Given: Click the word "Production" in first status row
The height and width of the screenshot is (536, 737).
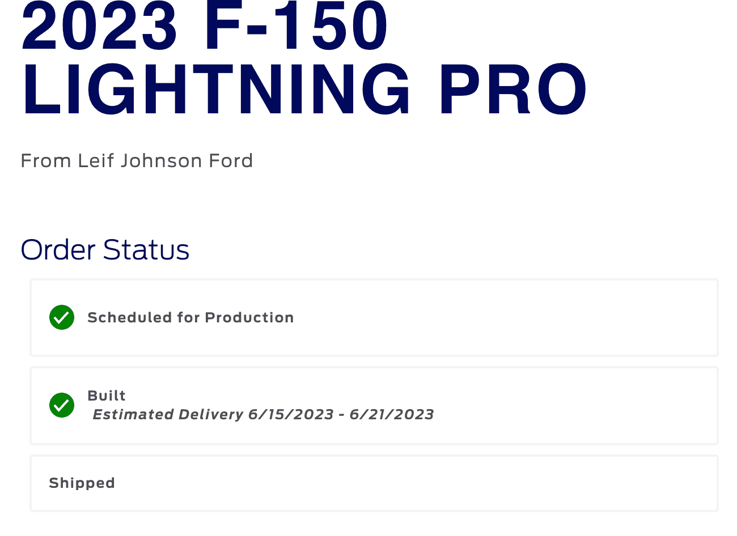Looking at the screenshot, I should [x=249, y=317].
